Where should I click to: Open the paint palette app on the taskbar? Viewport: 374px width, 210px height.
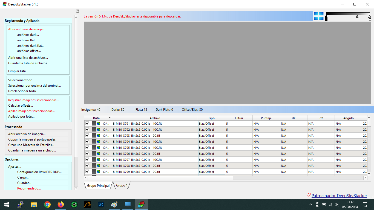point(114,205)
